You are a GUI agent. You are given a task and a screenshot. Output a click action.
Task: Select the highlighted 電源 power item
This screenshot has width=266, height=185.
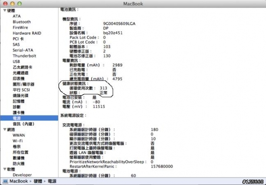pyautogui.click(x=29, y=118)
